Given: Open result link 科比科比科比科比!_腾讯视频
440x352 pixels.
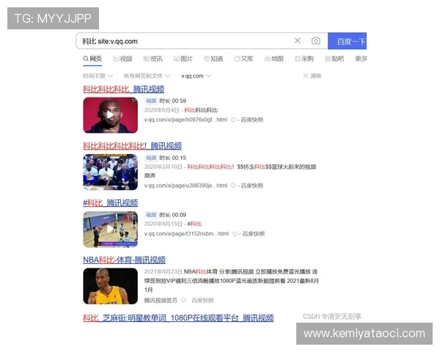Looking at the screenshot, I should pos(132,146).
